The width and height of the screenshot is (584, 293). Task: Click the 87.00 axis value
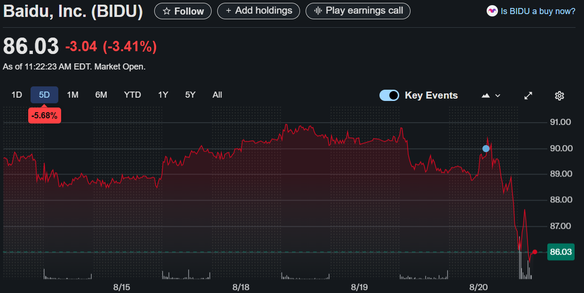[x=560, y=226]
